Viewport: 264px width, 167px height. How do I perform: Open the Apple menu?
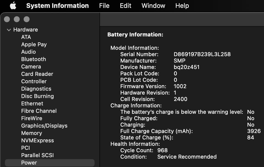[13, 6]
